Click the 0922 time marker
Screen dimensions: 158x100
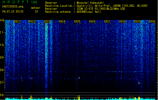tap(32, 21)
